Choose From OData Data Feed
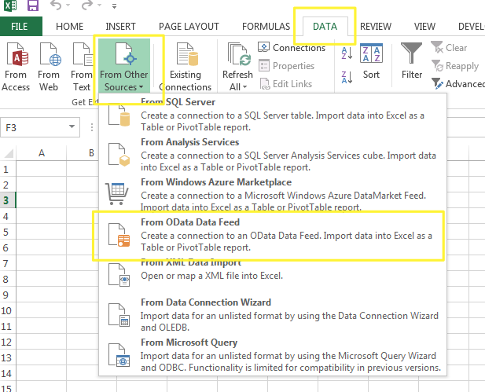Screen dimensions: 485x392 [x=273, y=235]
